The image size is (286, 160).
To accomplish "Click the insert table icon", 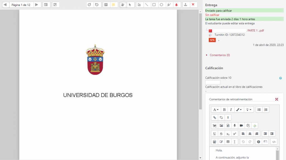I will (x=228, y=142).
